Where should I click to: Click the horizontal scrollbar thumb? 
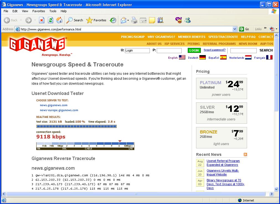point(136,194)
